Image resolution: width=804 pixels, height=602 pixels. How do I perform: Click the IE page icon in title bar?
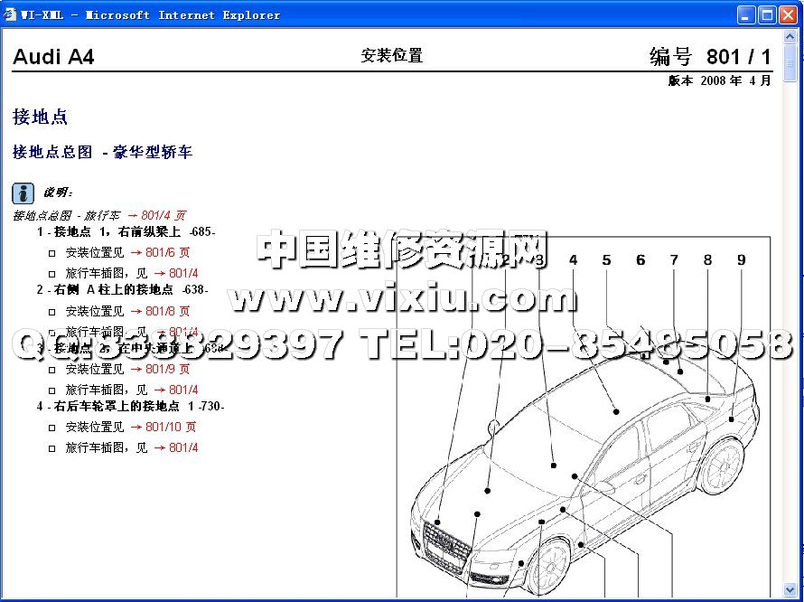tap(10, 14)
